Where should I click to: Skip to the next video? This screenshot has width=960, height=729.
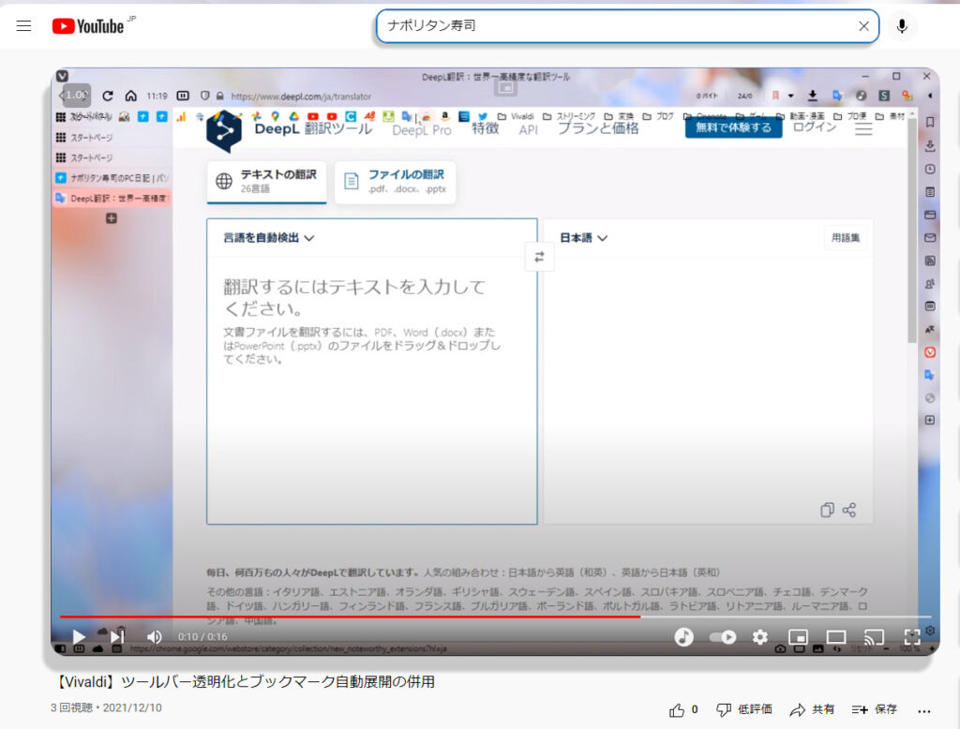pyautogui.click(x=117, y=636)
